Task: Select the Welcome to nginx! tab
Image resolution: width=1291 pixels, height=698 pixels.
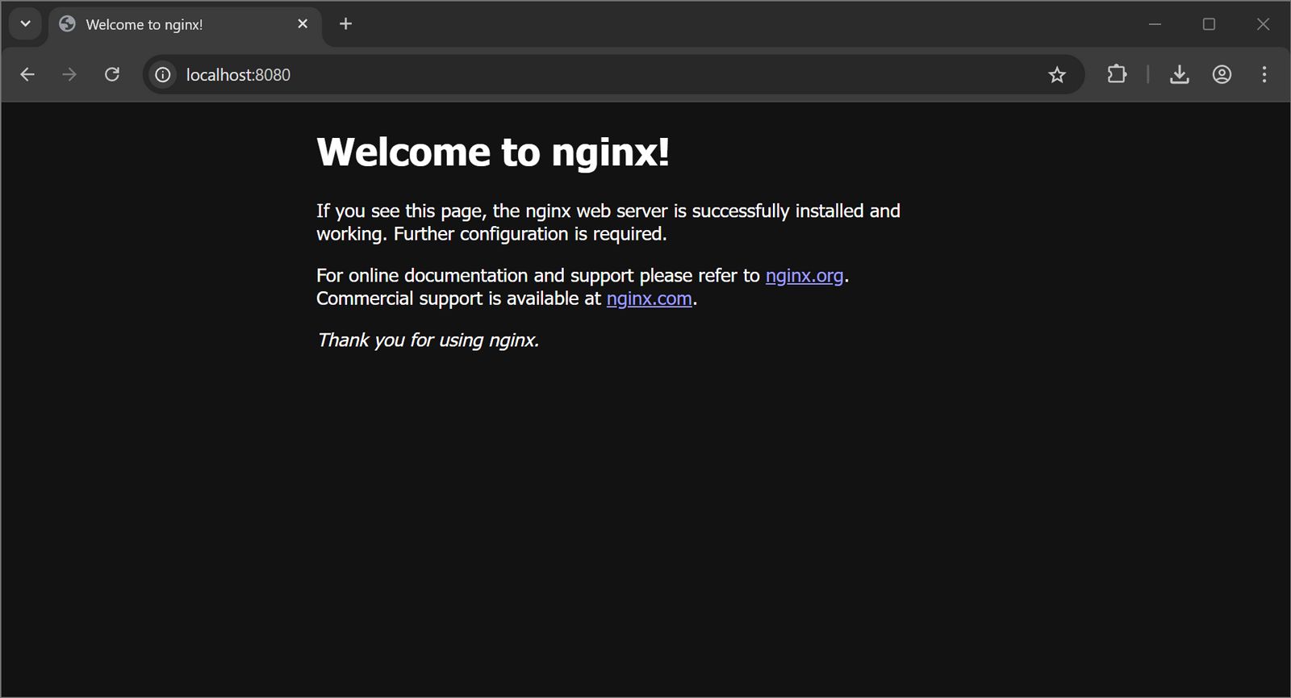Action: point(161,25)
